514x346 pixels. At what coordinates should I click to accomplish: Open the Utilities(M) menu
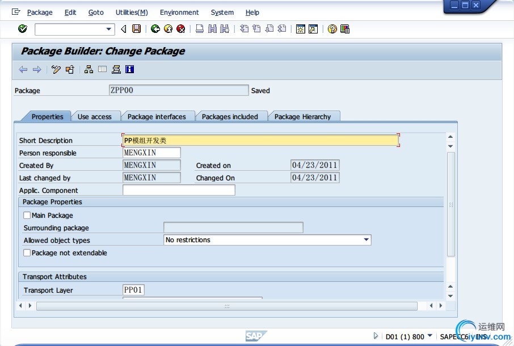131,12
